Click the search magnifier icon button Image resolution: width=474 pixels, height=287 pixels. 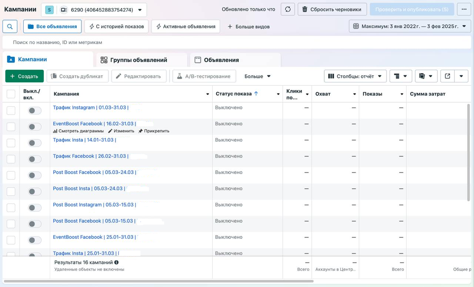pyautogui.click(x=10, y=27)
